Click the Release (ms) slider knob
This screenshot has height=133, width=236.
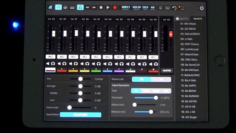click(x=151, y=112)
